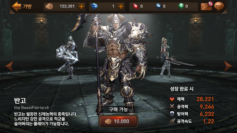Image resolution: width=237 pixels, height=133 pixels.
Task: Click the 체력 heart stat icon
Action: [172, 99]
